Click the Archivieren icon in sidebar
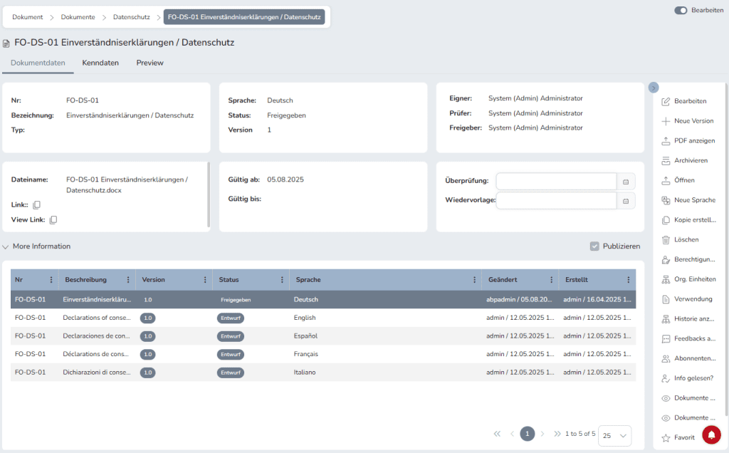Image resolution: width=729 pixels, height=453 pixels. (666, 161)
